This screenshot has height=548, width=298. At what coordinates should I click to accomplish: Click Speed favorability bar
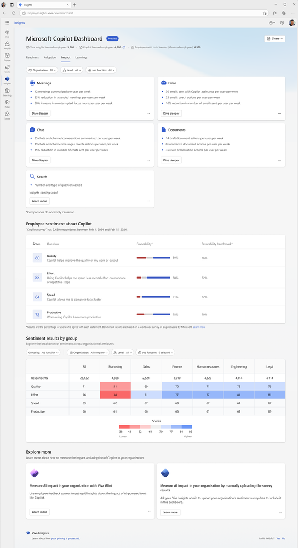(153, 297)
